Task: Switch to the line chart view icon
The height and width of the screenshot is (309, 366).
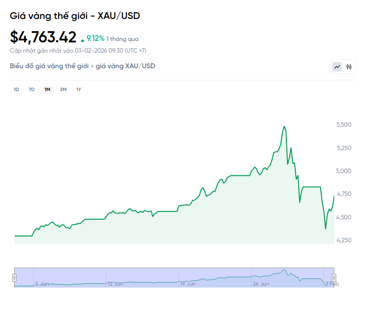Action: click(x=337, y=67)
